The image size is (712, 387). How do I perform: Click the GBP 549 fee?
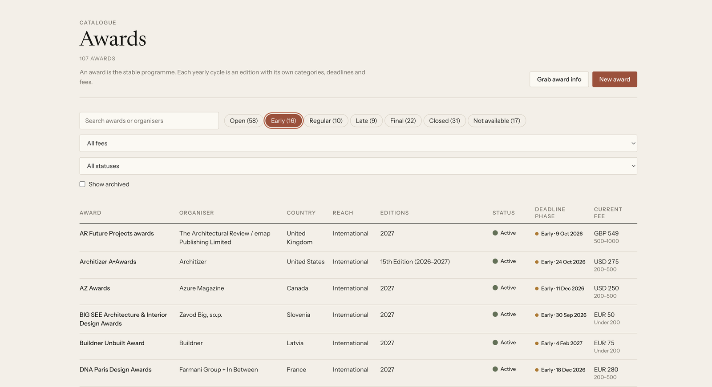coord(606,233)
